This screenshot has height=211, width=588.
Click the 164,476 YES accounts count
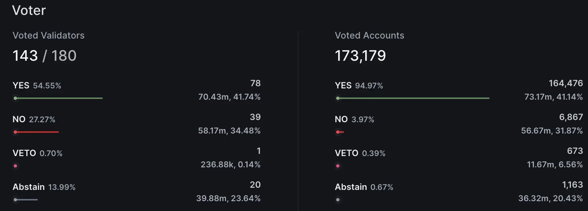565,83
